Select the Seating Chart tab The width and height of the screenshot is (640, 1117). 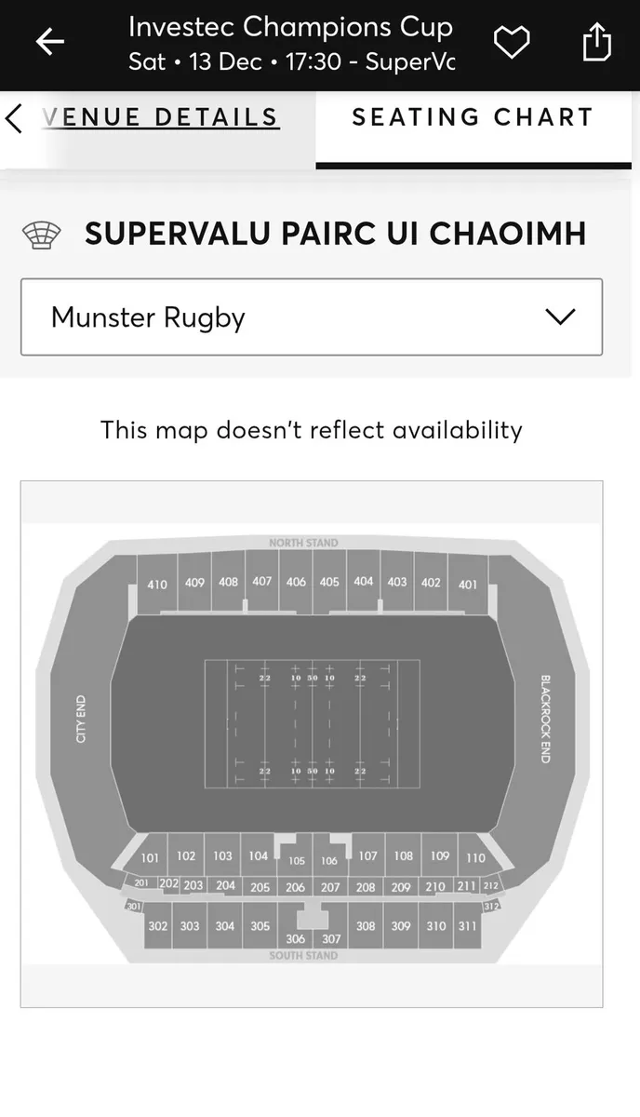(473, 118)
